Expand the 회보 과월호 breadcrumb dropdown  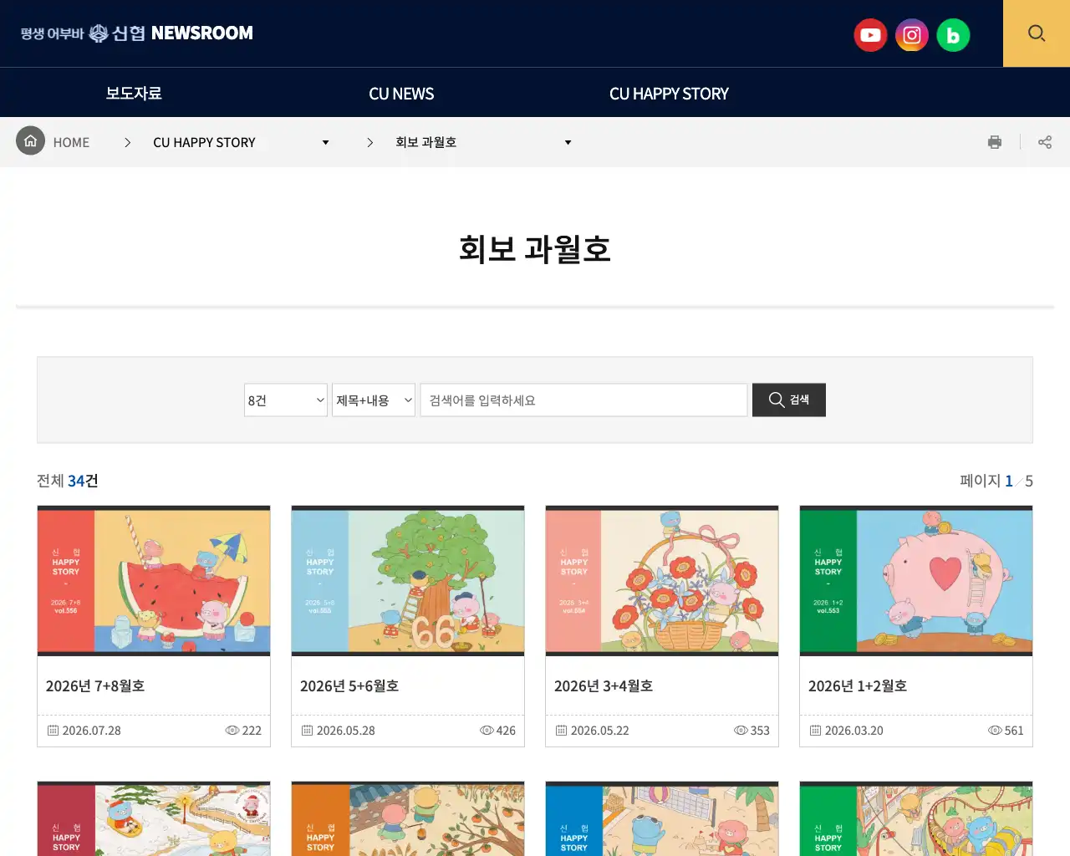[483, 143]
